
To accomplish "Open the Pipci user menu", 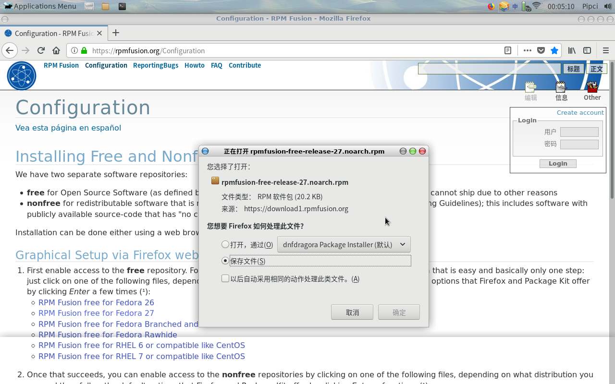I will click(x=590, y=6).
